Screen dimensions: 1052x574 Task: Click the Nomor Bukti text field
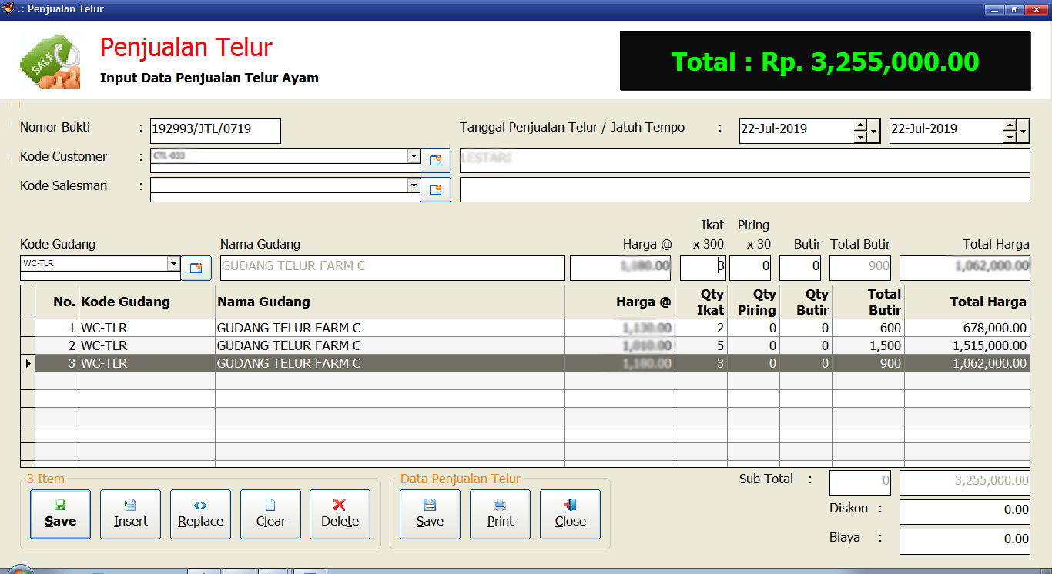point(216,130)
